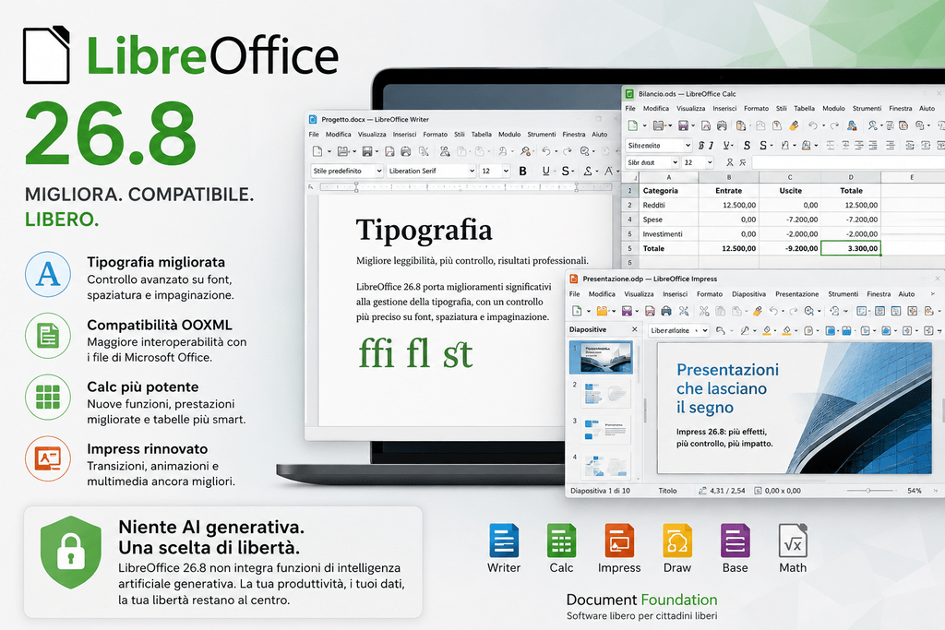Click the Open folder icon in Impress
Image resolution: width=945 pixels, height=630 pixels.
[x=602, y=311]
